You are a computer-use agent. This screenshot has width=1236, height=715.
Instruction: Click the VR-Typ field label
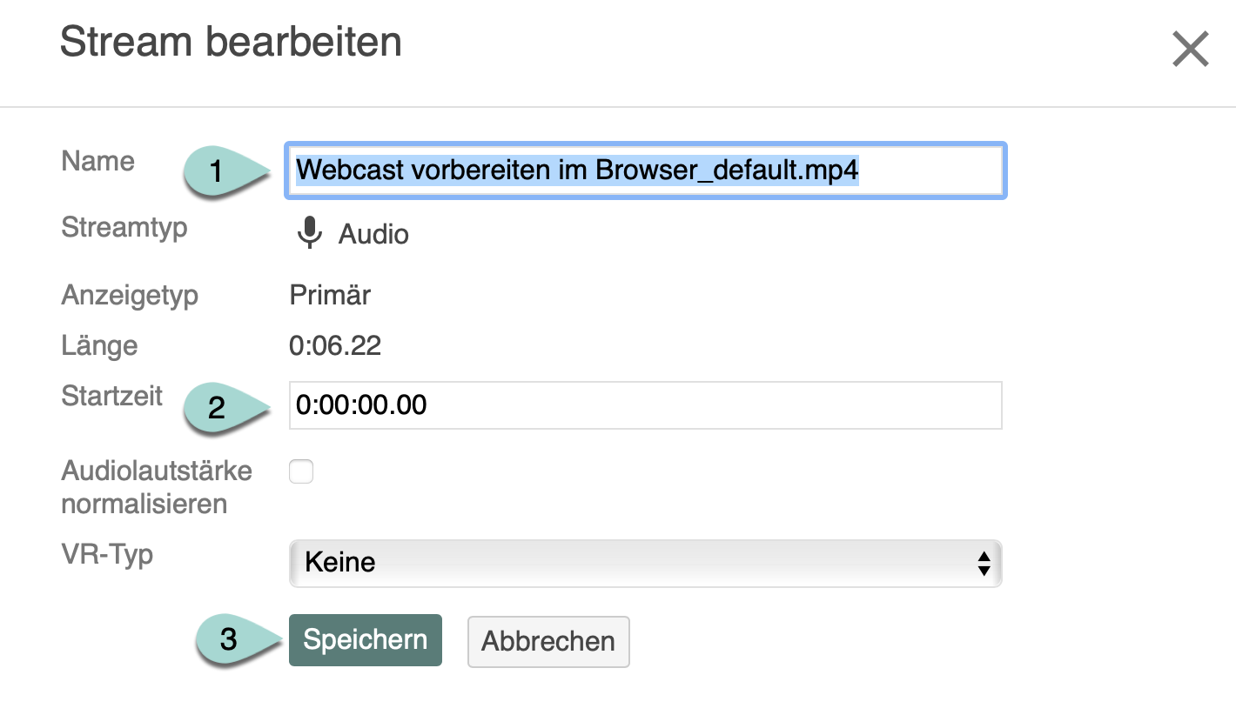(x=107, y=554)
